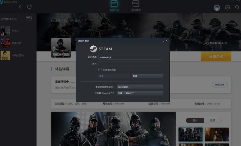Click the release date 2015-12-02
This screenshot has height=146, width=241.
tap(213, 103)
